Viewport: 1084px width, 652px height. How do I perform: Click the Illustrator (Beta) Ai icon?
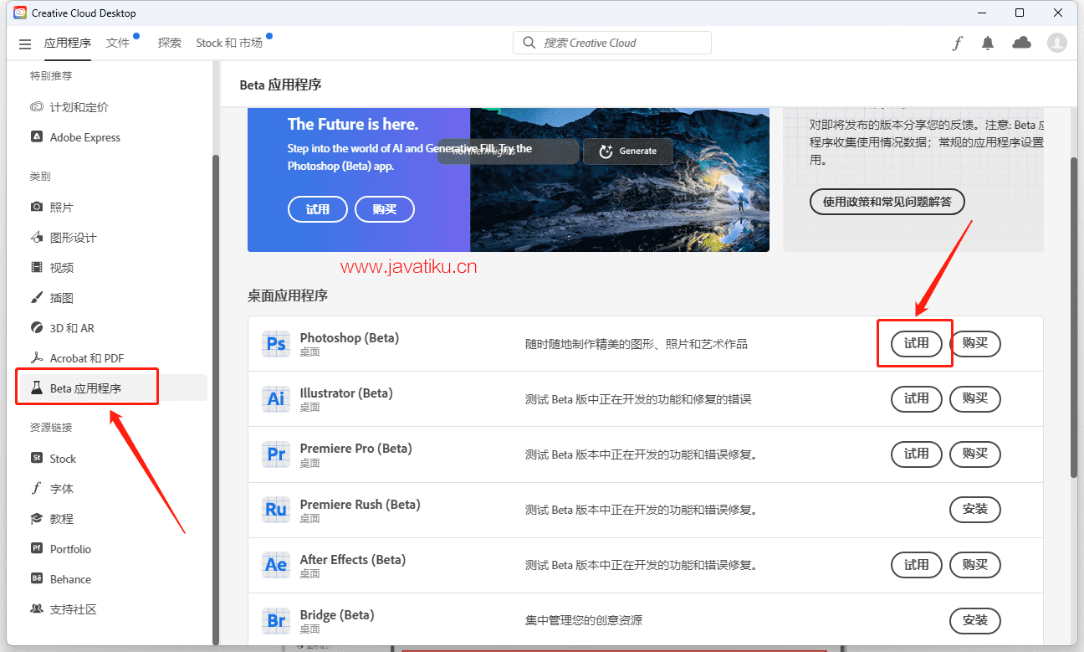(276, 399)
